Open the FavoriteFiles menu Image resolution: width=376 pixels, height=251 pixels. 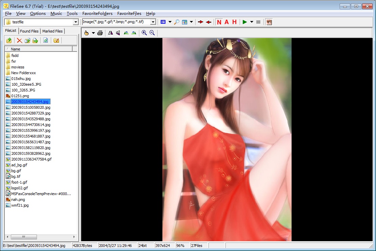click(129, 14)
